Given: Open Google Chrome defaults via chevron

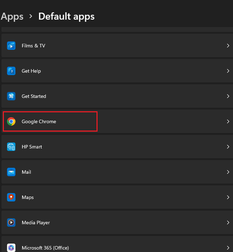Looking at the screenshot, I should pyautogui.click(x=228, y=121).
